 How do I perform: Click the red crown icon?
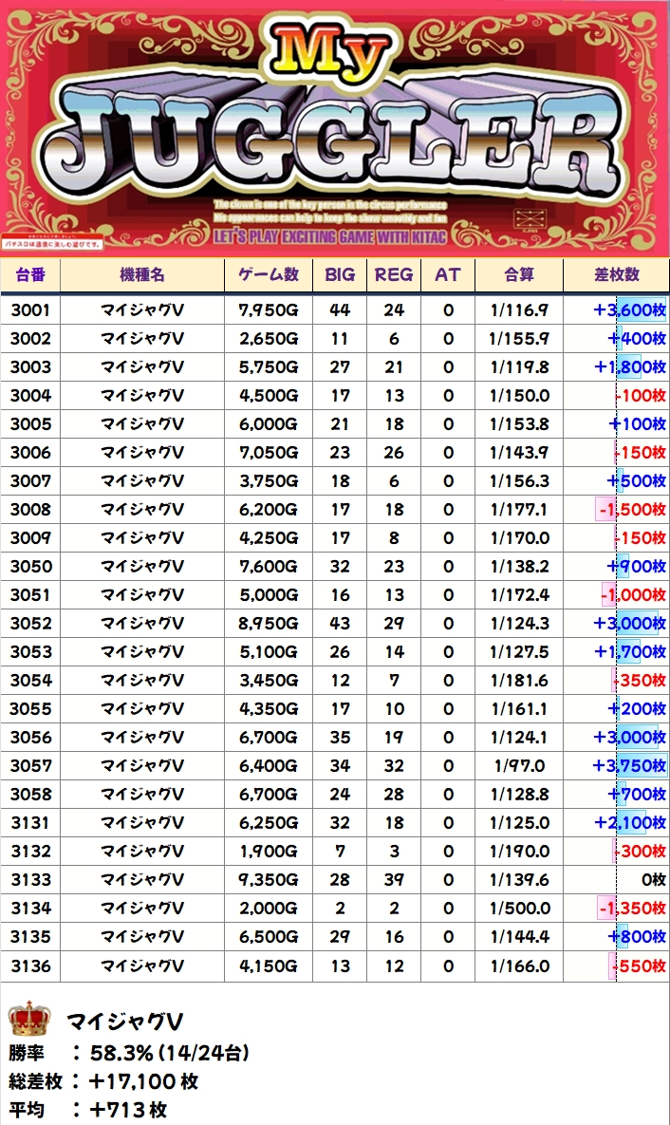(x=29, y=1020)
